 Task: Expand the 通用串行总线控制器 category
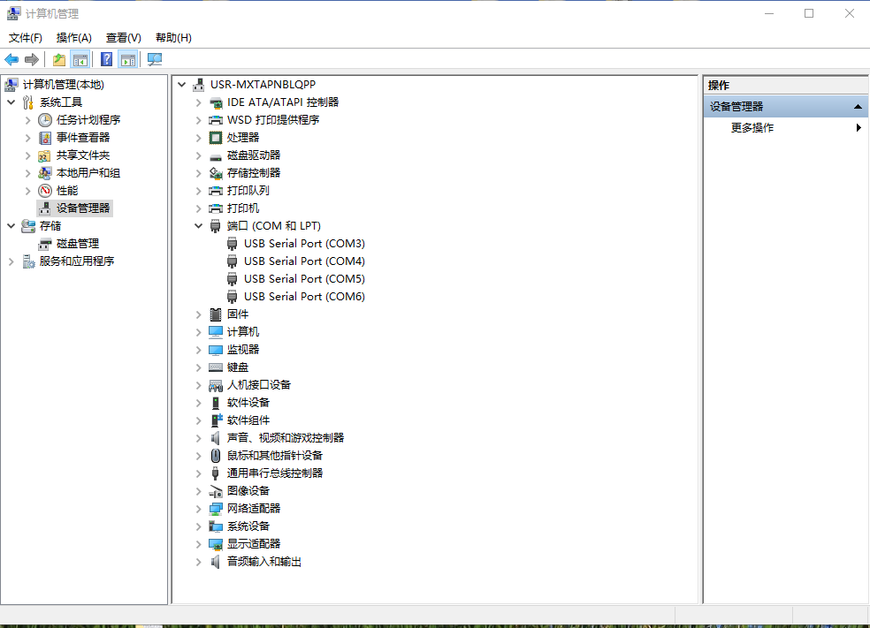(198, 473)
